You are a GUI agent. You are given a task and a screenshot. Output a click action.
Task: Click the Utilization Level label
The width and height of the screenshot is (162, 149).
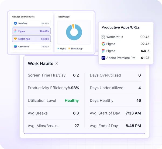pos(42,101)
